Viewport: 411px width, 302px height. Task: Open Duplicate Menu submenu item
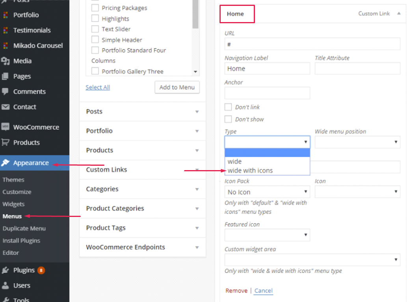tap(24, 228)
